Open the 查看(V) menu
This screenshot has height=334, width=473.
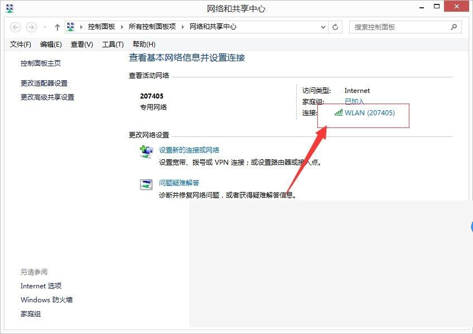pos(82,45)
